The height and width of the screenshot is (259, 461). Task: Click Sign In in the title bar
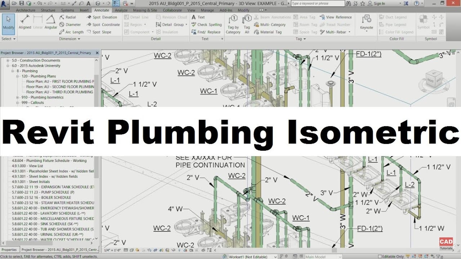point(379,4)
